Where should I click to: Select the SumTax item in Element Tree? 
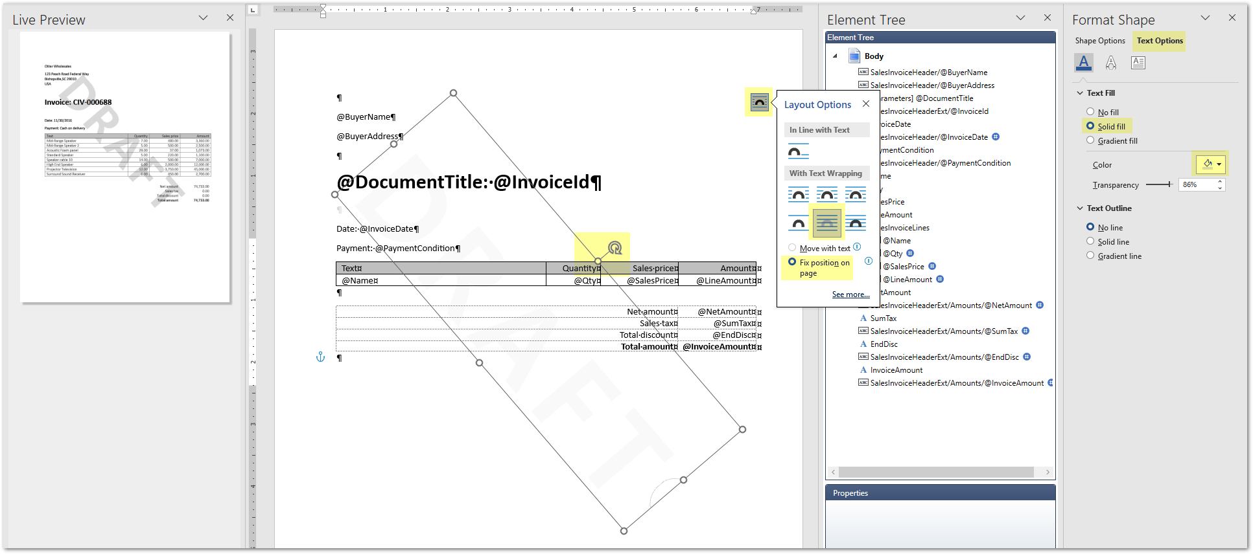pyautogui.click(x=883, y=318)
